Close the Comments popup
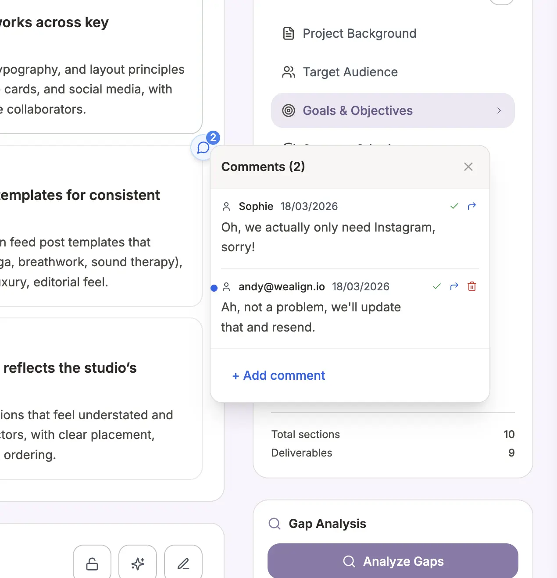The image size is (557, 578). pos(468,167)
